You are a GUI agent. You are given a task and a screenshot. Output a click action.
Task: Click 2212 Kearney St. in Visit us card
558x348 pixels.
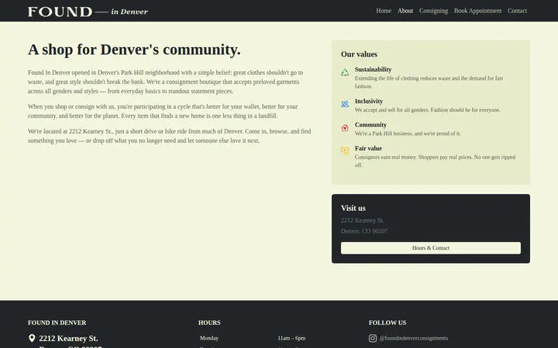pos(362,220)
